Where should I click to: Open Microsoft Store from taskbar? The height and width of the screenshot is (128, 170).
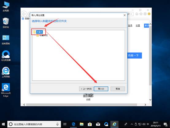(90, 124)
